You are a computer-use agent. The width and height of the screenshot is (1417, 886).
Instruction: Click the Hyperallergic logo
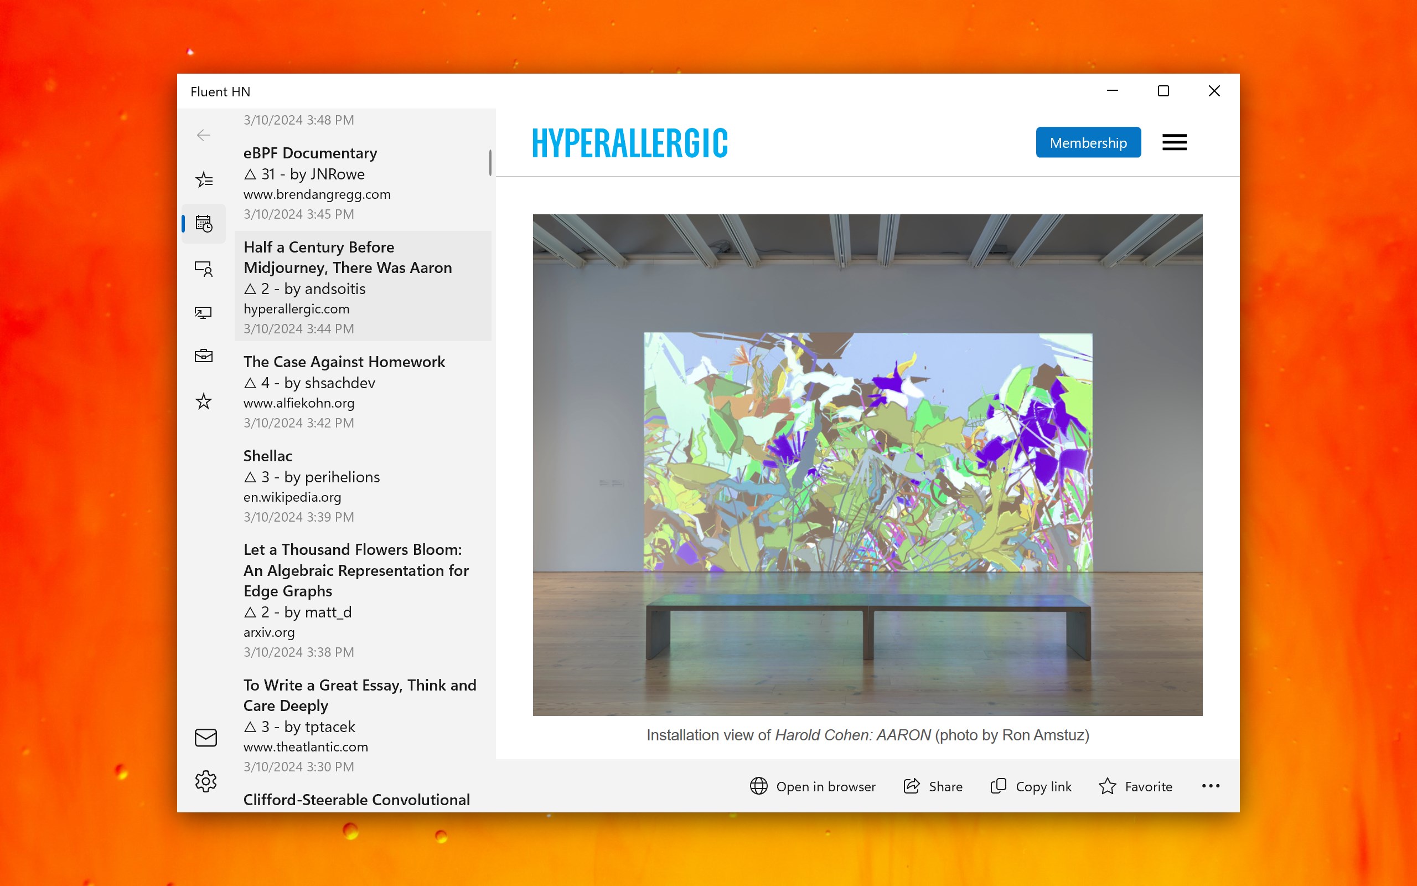[630, 142]
